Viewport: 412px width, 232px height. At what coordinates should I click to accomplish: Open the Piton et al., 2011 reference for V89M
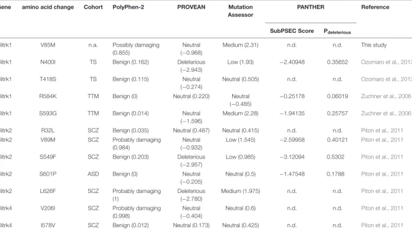coord(382,140)
